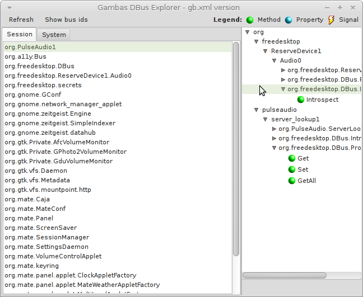This screenshot has height=297, width=363.
Task: Click the Refresh button
Action: pyautogui.click(x=21, y=20)
